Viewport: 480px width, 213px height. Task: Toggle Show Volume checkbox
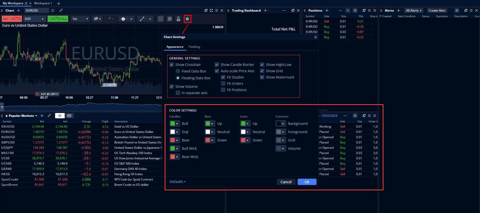pyautogui.click(x=172, y=87)
